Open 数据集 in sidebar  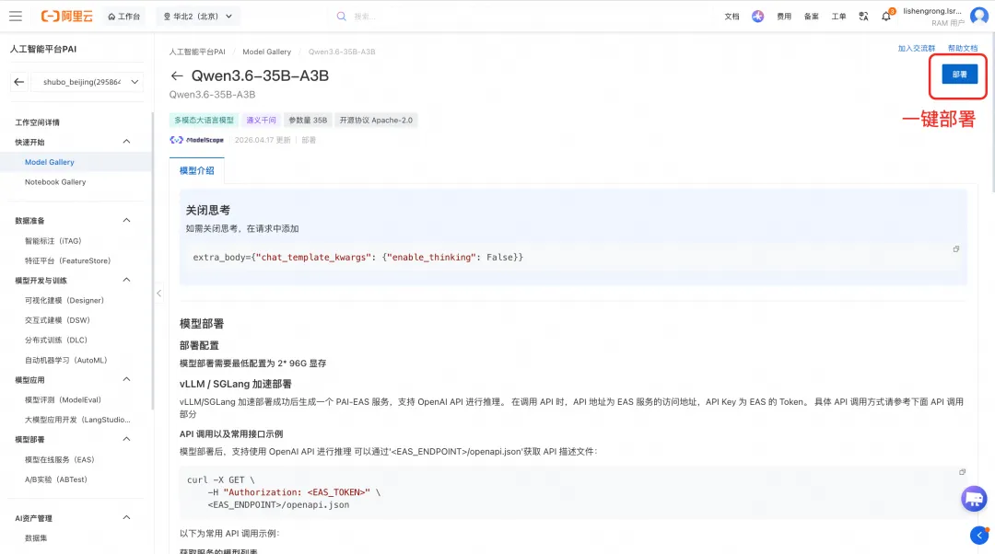(x=36, y=538)
